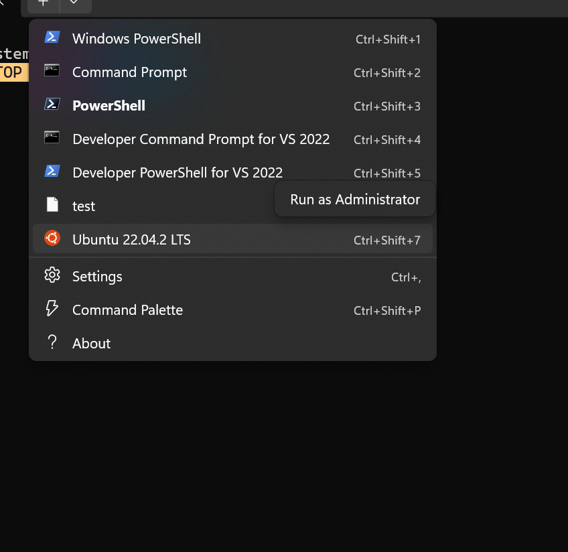Click the document icon beside test profile
This screenshot has height=552, width=568.
(x=52, y=205)
